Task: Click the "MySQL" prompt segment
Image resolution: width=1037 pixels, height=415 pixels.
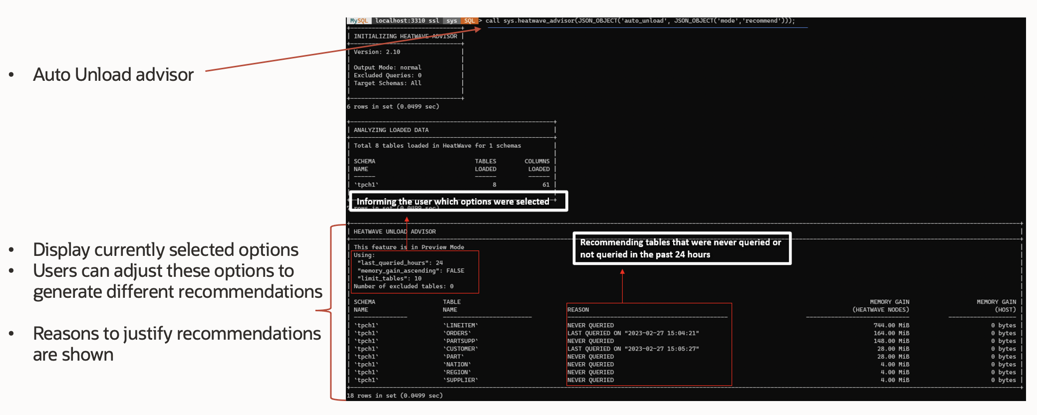Action: coord(359,21)
